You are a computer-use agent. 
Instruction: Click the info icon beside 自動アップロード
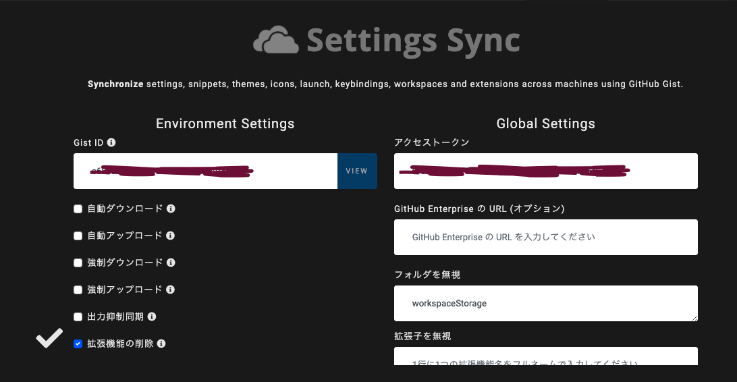point(171,236)
